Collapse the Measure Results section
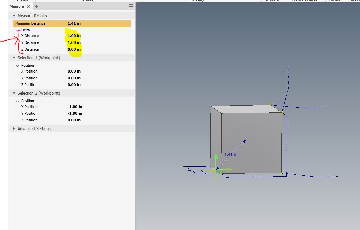 pos(14,16)
